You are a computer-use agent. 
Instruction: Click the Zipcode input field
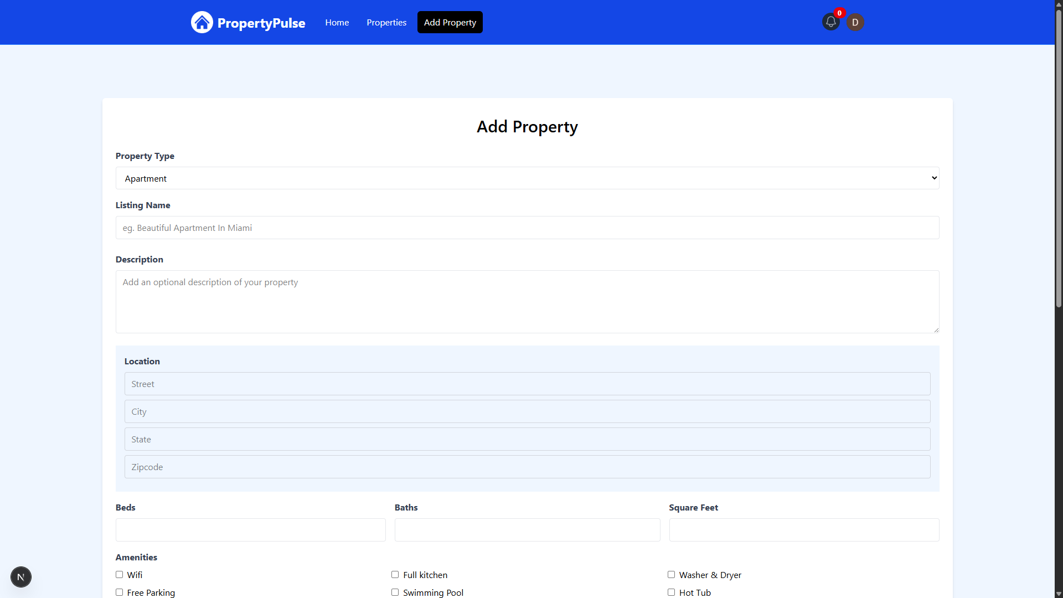point(527,467)
